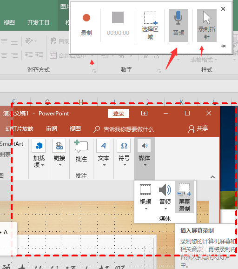The width and height of the screenshot is (238, 269).
Task: Click Excel's increase indent icon
Action: 39,55
